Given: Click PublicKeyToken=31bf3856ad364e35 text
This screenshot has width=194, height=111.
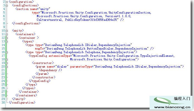Looking at the screenshot, I should [x=92, y=20].
